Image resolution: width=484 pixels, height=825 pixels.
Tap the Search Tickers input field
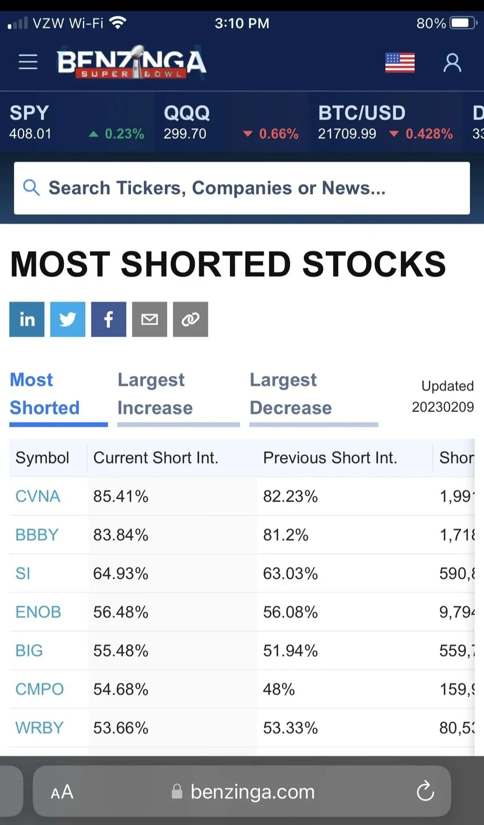click(x=242, y=188)
